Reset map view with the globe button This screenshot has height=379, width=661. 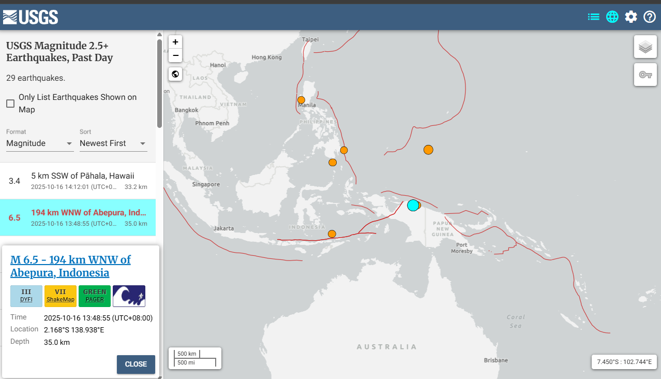pos(175,74)
